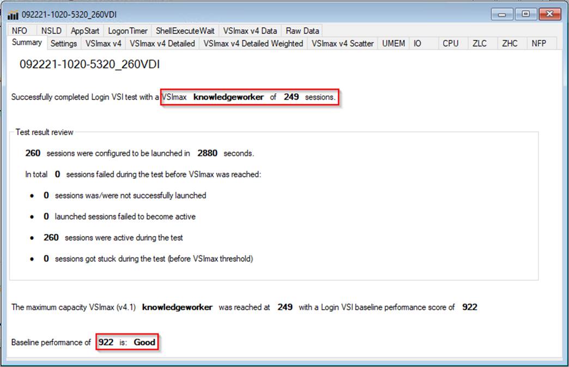Switch to the VSImax v4 tab
Image resolution: width=569 pixels, height=367 pixels.
click(104, 44)
